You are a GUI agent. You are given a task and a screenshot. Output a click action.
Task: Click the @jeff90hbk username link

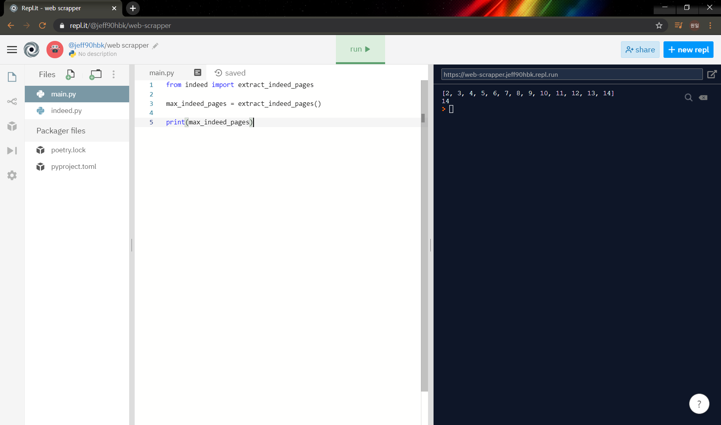[x=87, y=45]
